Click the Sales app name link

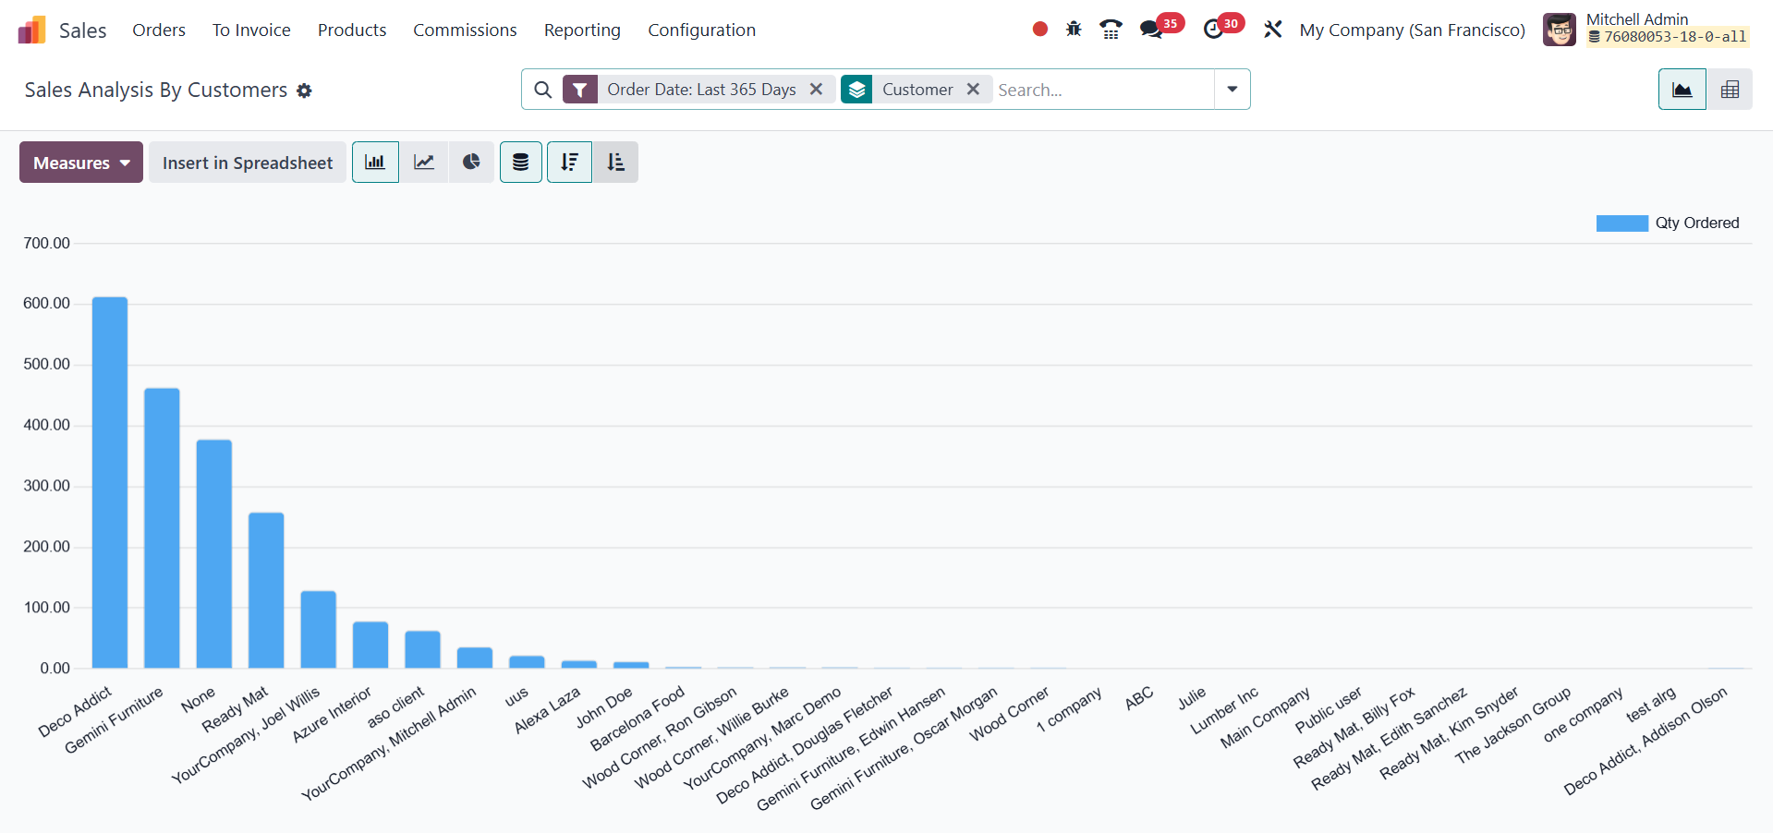point(82,30)
